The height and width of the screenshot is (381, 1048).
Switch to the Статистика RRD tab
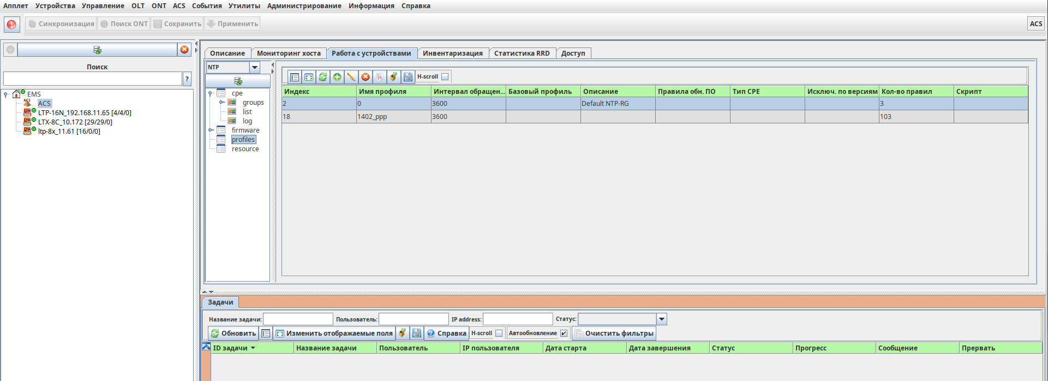tap(522, 53)
